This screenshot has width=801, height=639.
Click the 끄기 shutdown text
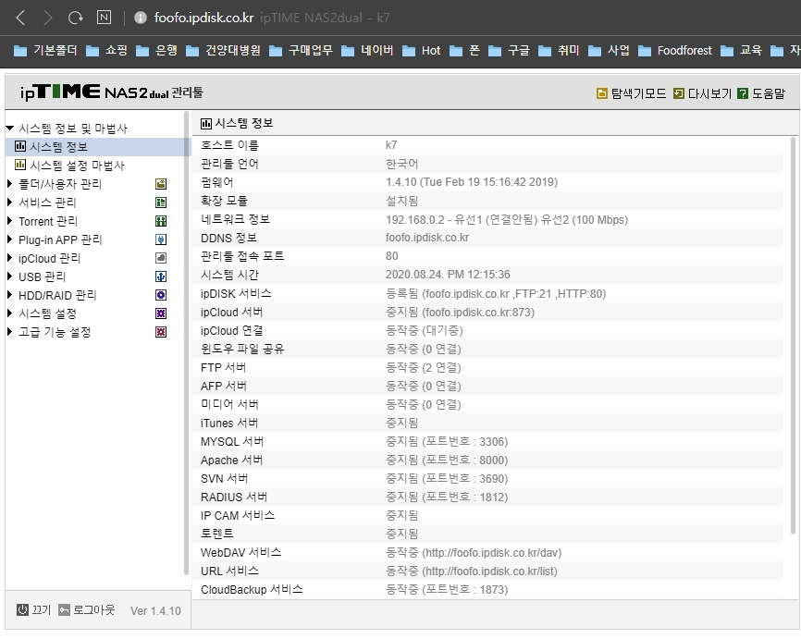(x=42, y=610)
